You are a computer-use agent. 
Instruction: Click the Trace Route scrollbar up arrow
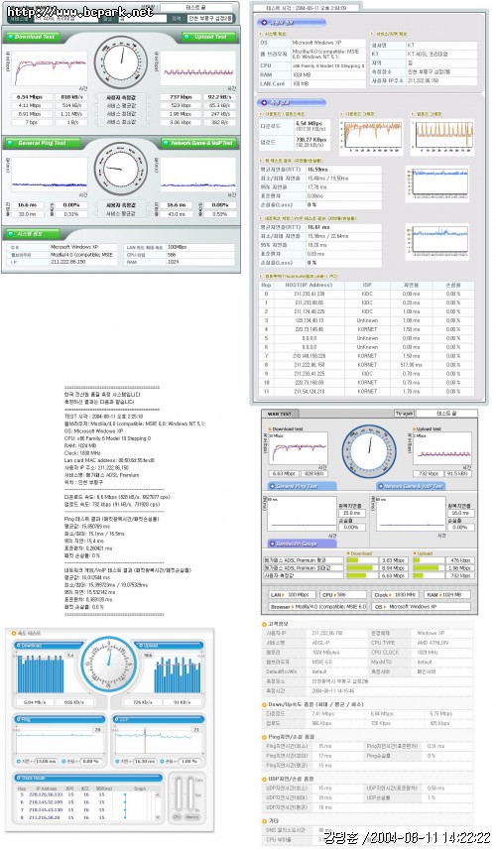[x=159, y=794]
